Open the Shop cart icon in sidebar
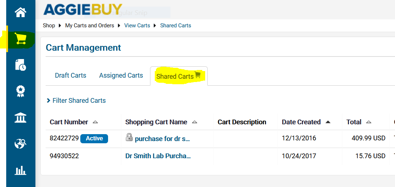 click(x=21, y=39)
